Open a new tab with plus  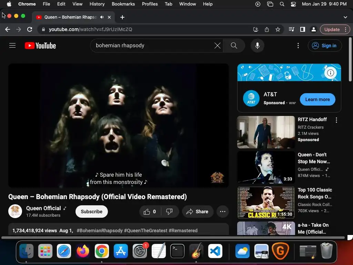coord(122,17)
